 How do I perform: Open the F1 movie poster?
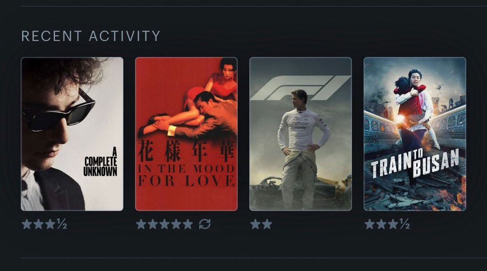(x=300, y=134)
